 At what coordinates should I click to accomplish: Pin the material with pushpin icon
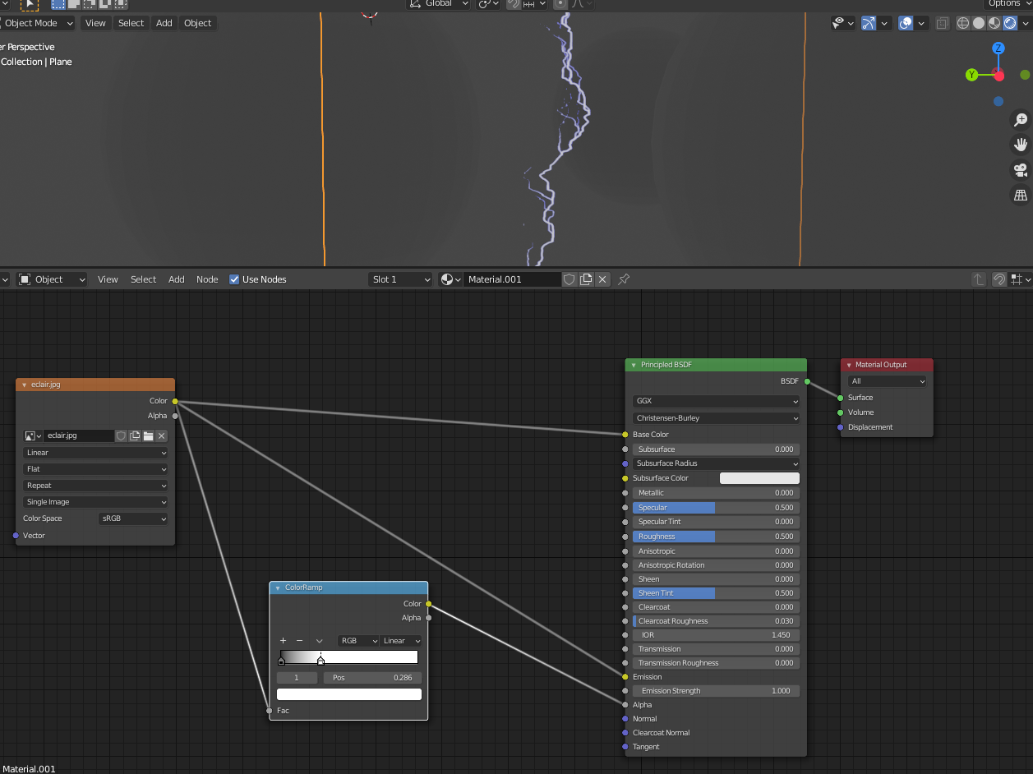click(624, 279)
